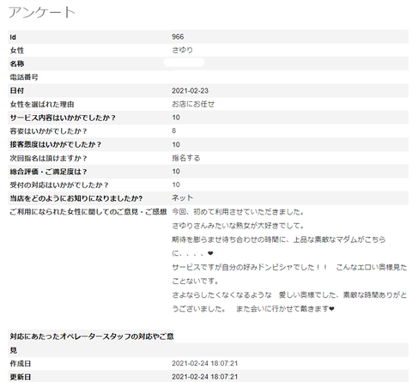Click the 日付 field label
412x382 pixels.
[17, 91]
